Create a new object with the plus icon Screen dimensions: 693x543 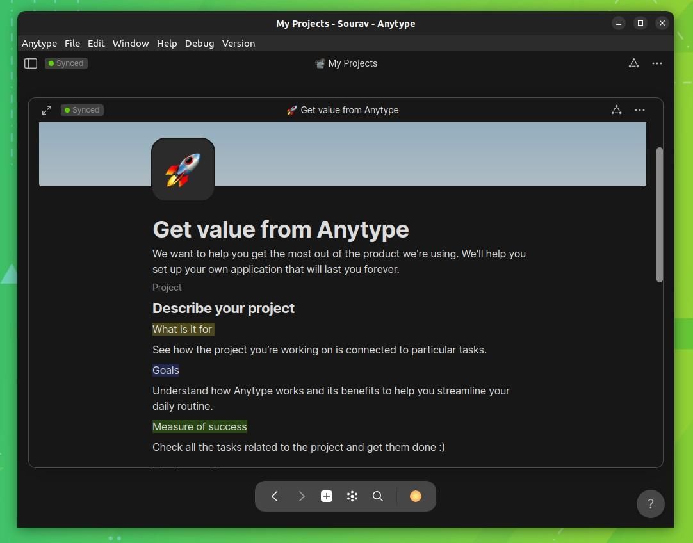coord(326,496)
